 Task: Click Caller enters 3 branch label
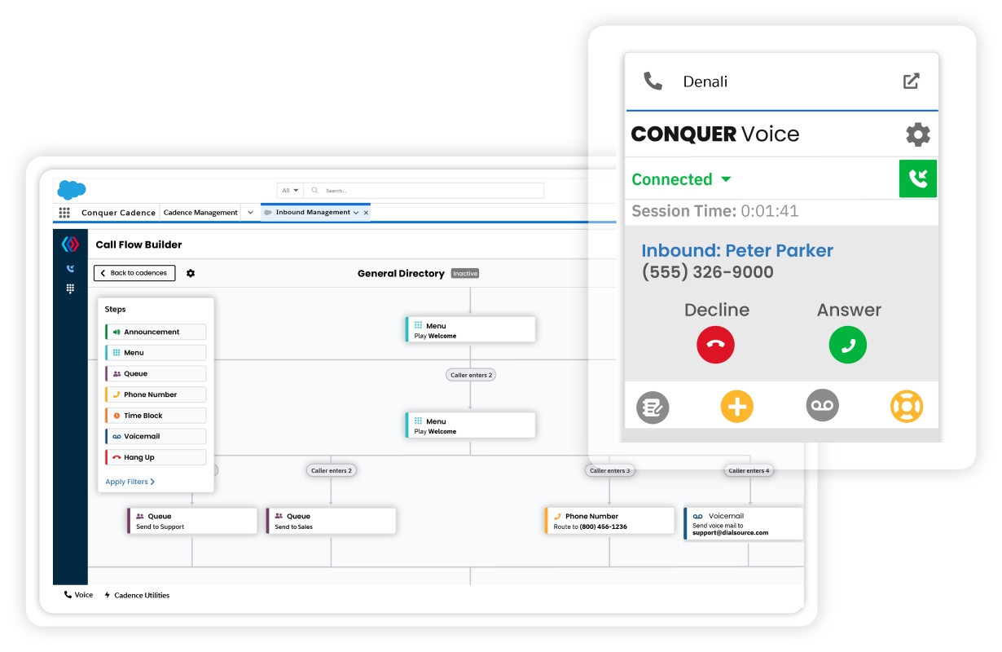(x=609, y=470)
